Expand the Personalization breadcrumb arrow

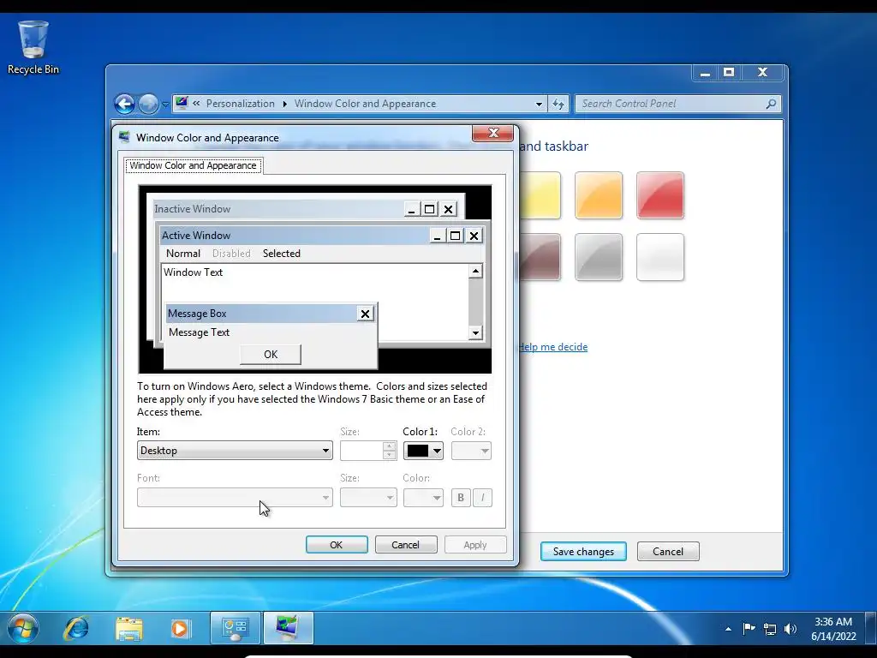click(284, 104)
